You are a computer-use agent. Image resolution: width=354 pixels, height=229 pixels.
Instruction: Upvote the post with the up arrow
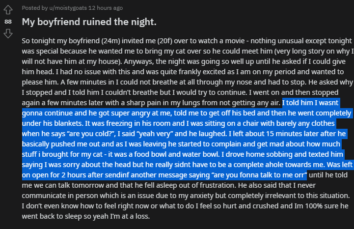coord(8,9)
